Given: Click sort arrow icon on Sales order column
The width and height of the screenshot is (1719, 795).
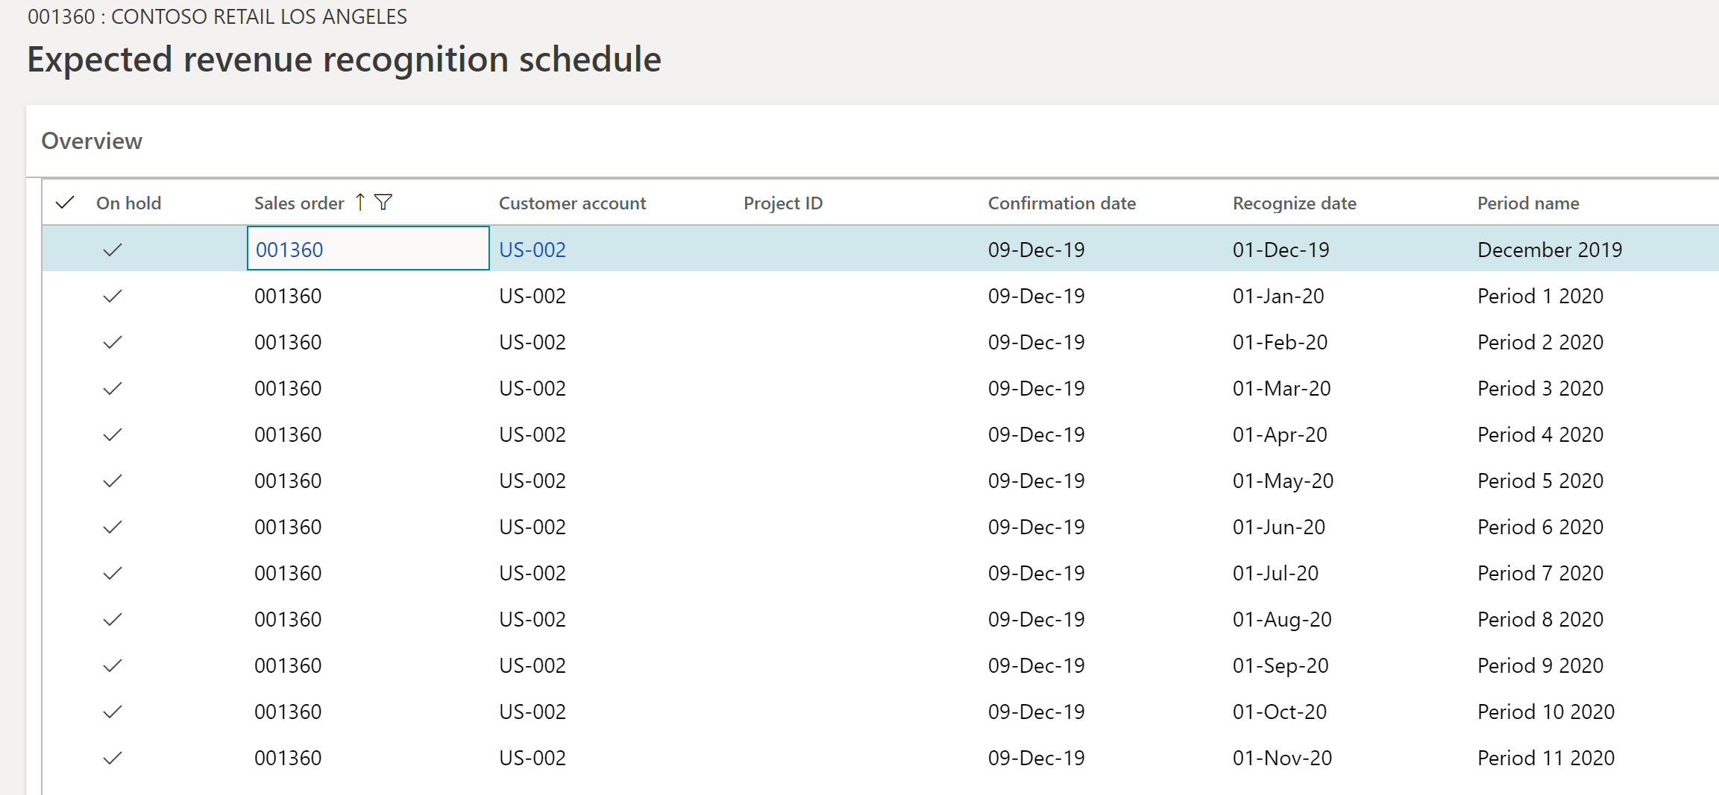Looking at the screenshot, I should click(360, 202).
